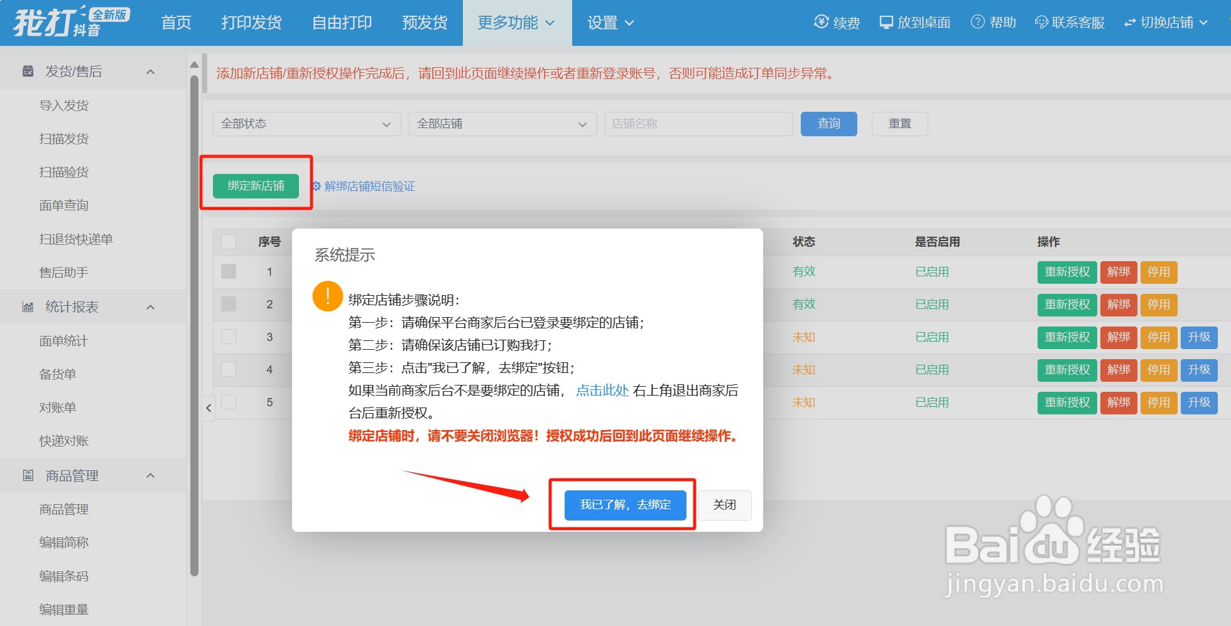Click the green 绑定新店铺 button

(x=256, y=186)
